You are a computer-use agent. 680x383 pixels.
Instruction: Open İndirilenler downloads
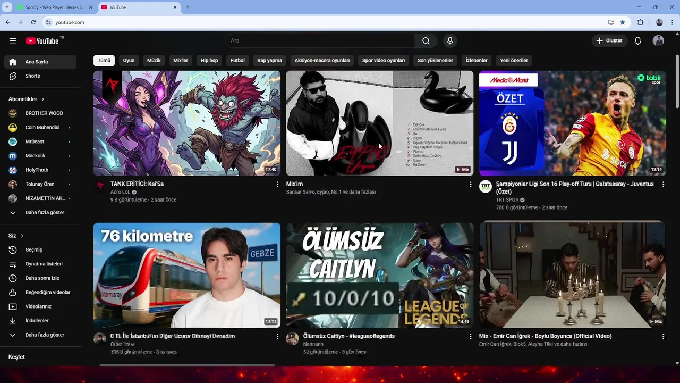pos(40,321)
